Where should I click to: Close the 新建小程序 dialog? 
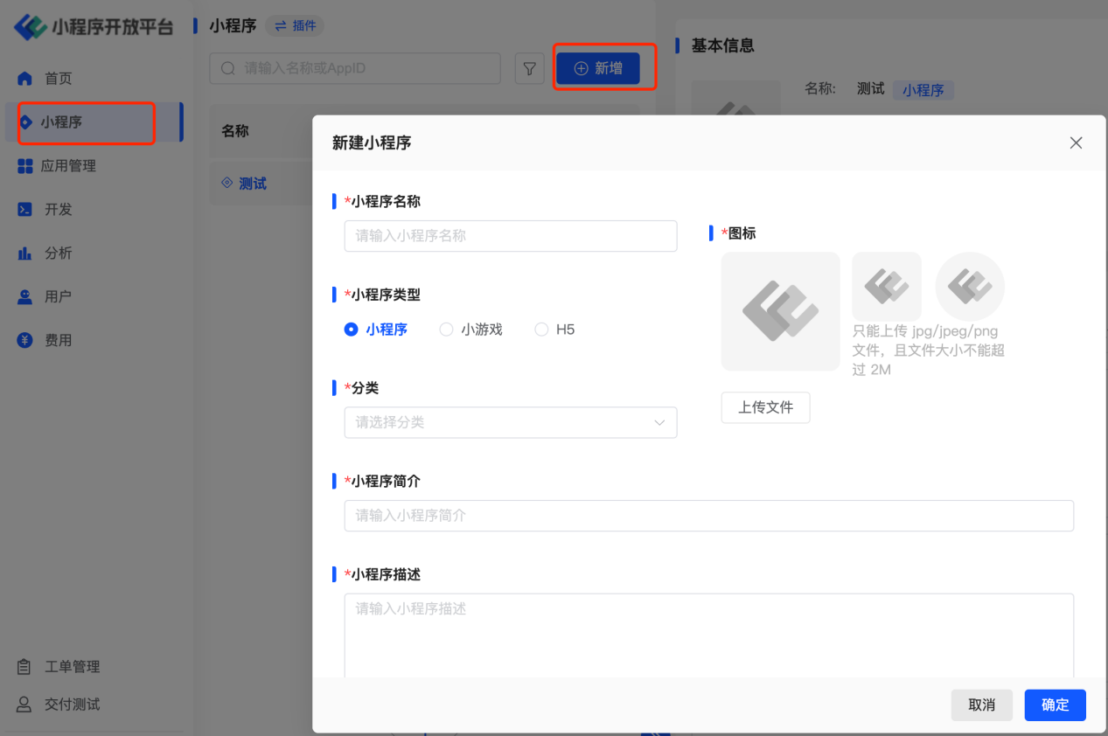pyautogui.click(x=1076, y=143)
